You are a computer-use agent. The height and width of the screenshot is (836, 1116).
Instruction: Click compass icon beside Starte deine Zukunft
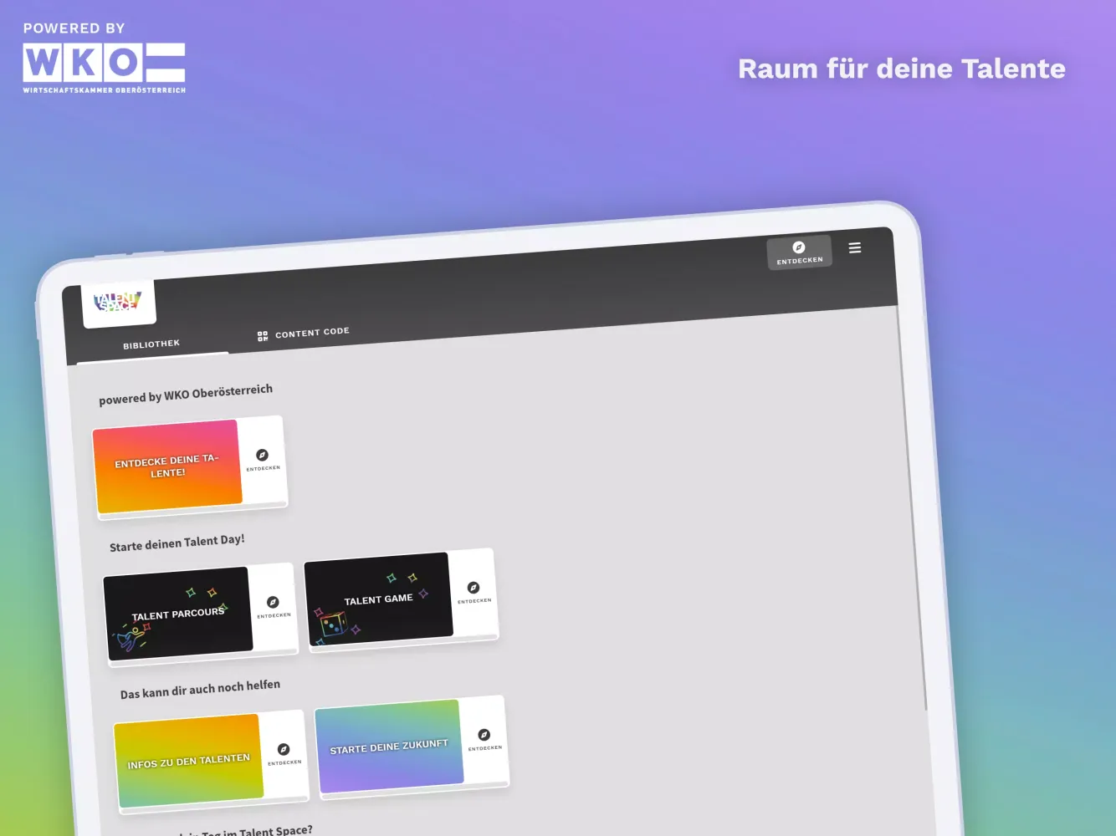click(484, 735)
